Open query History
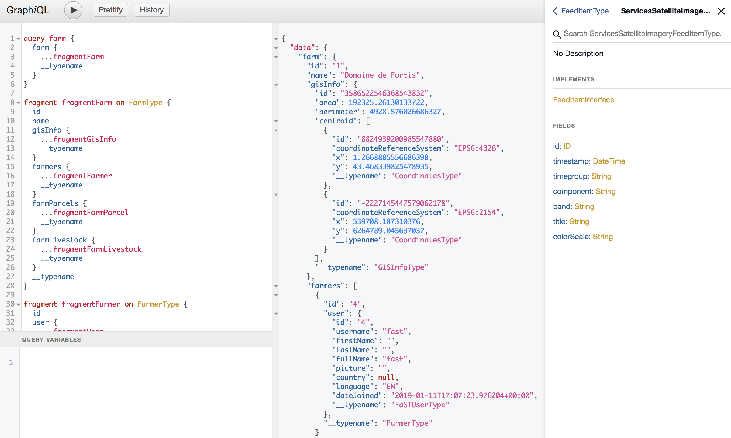Viewport: 731px width, 438px height. click(151, 10)
